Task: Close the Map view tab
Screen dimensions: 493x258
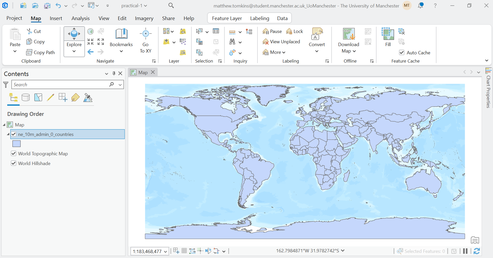Action: 153,72
